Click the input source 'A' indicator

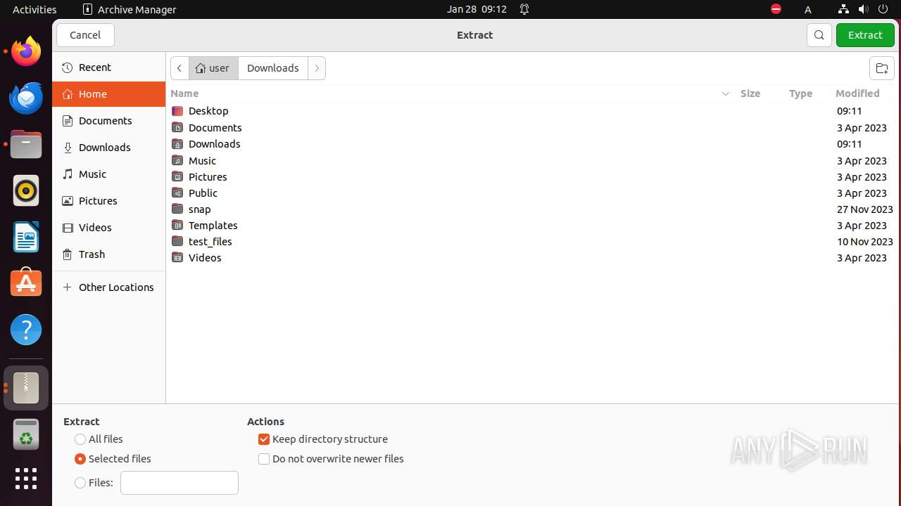click(808, 9)
